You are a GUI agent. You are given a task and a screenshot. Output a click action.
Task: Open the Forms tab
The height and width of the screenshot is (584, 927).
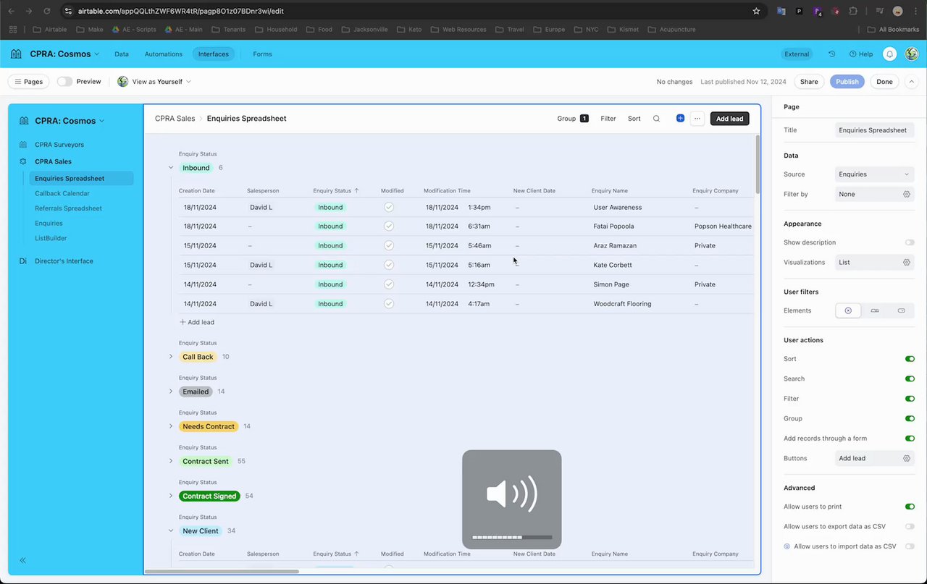[262, 54]
